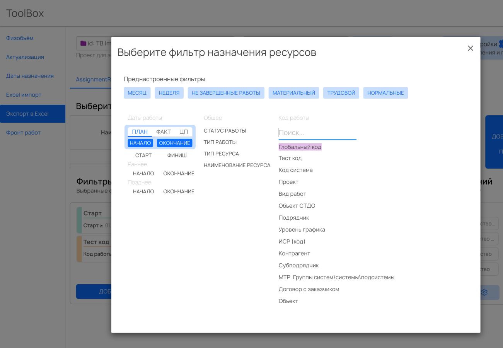Choose the ИСР (код) entry
This screenshot has height=348, width=503.
coord(292,242)
